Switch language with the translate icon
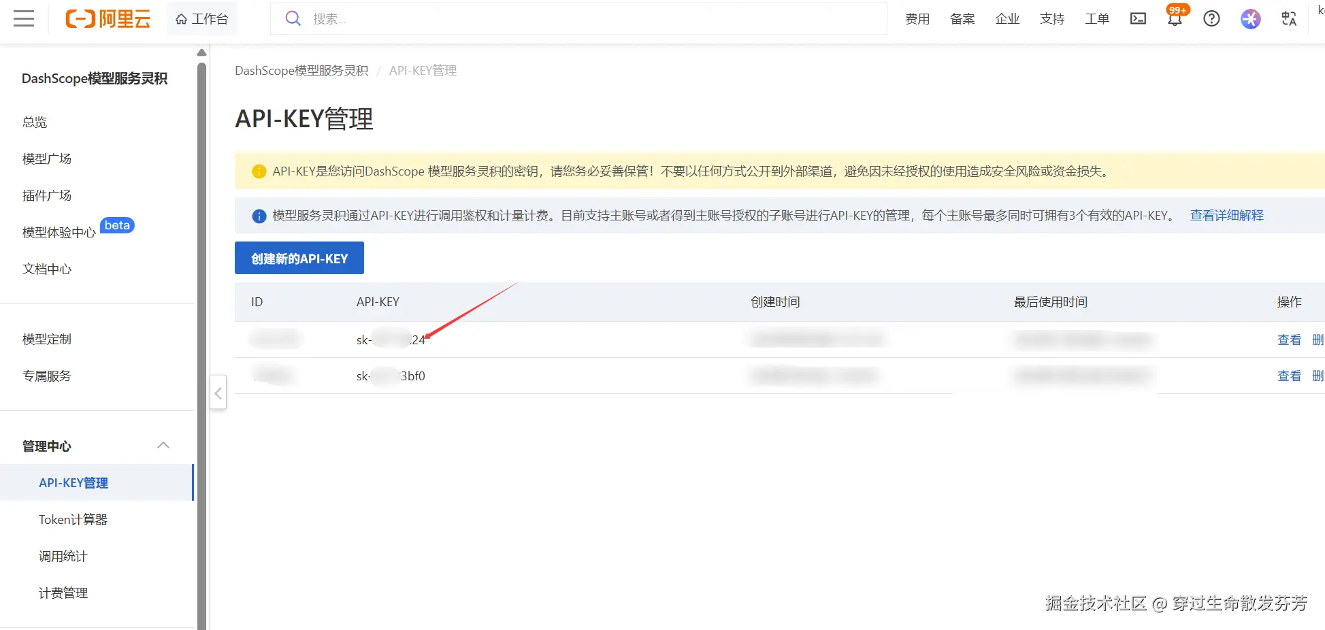1325x630 pixels. point(1289,18)
